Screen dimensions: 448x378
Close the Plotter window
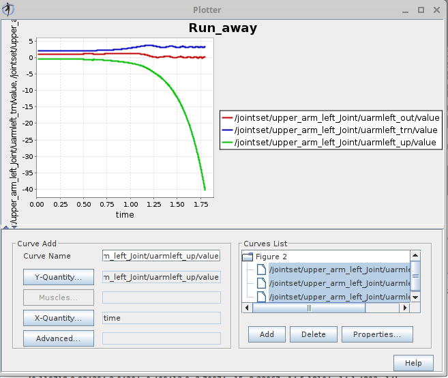pyautogui.click(x=436, y=10)
